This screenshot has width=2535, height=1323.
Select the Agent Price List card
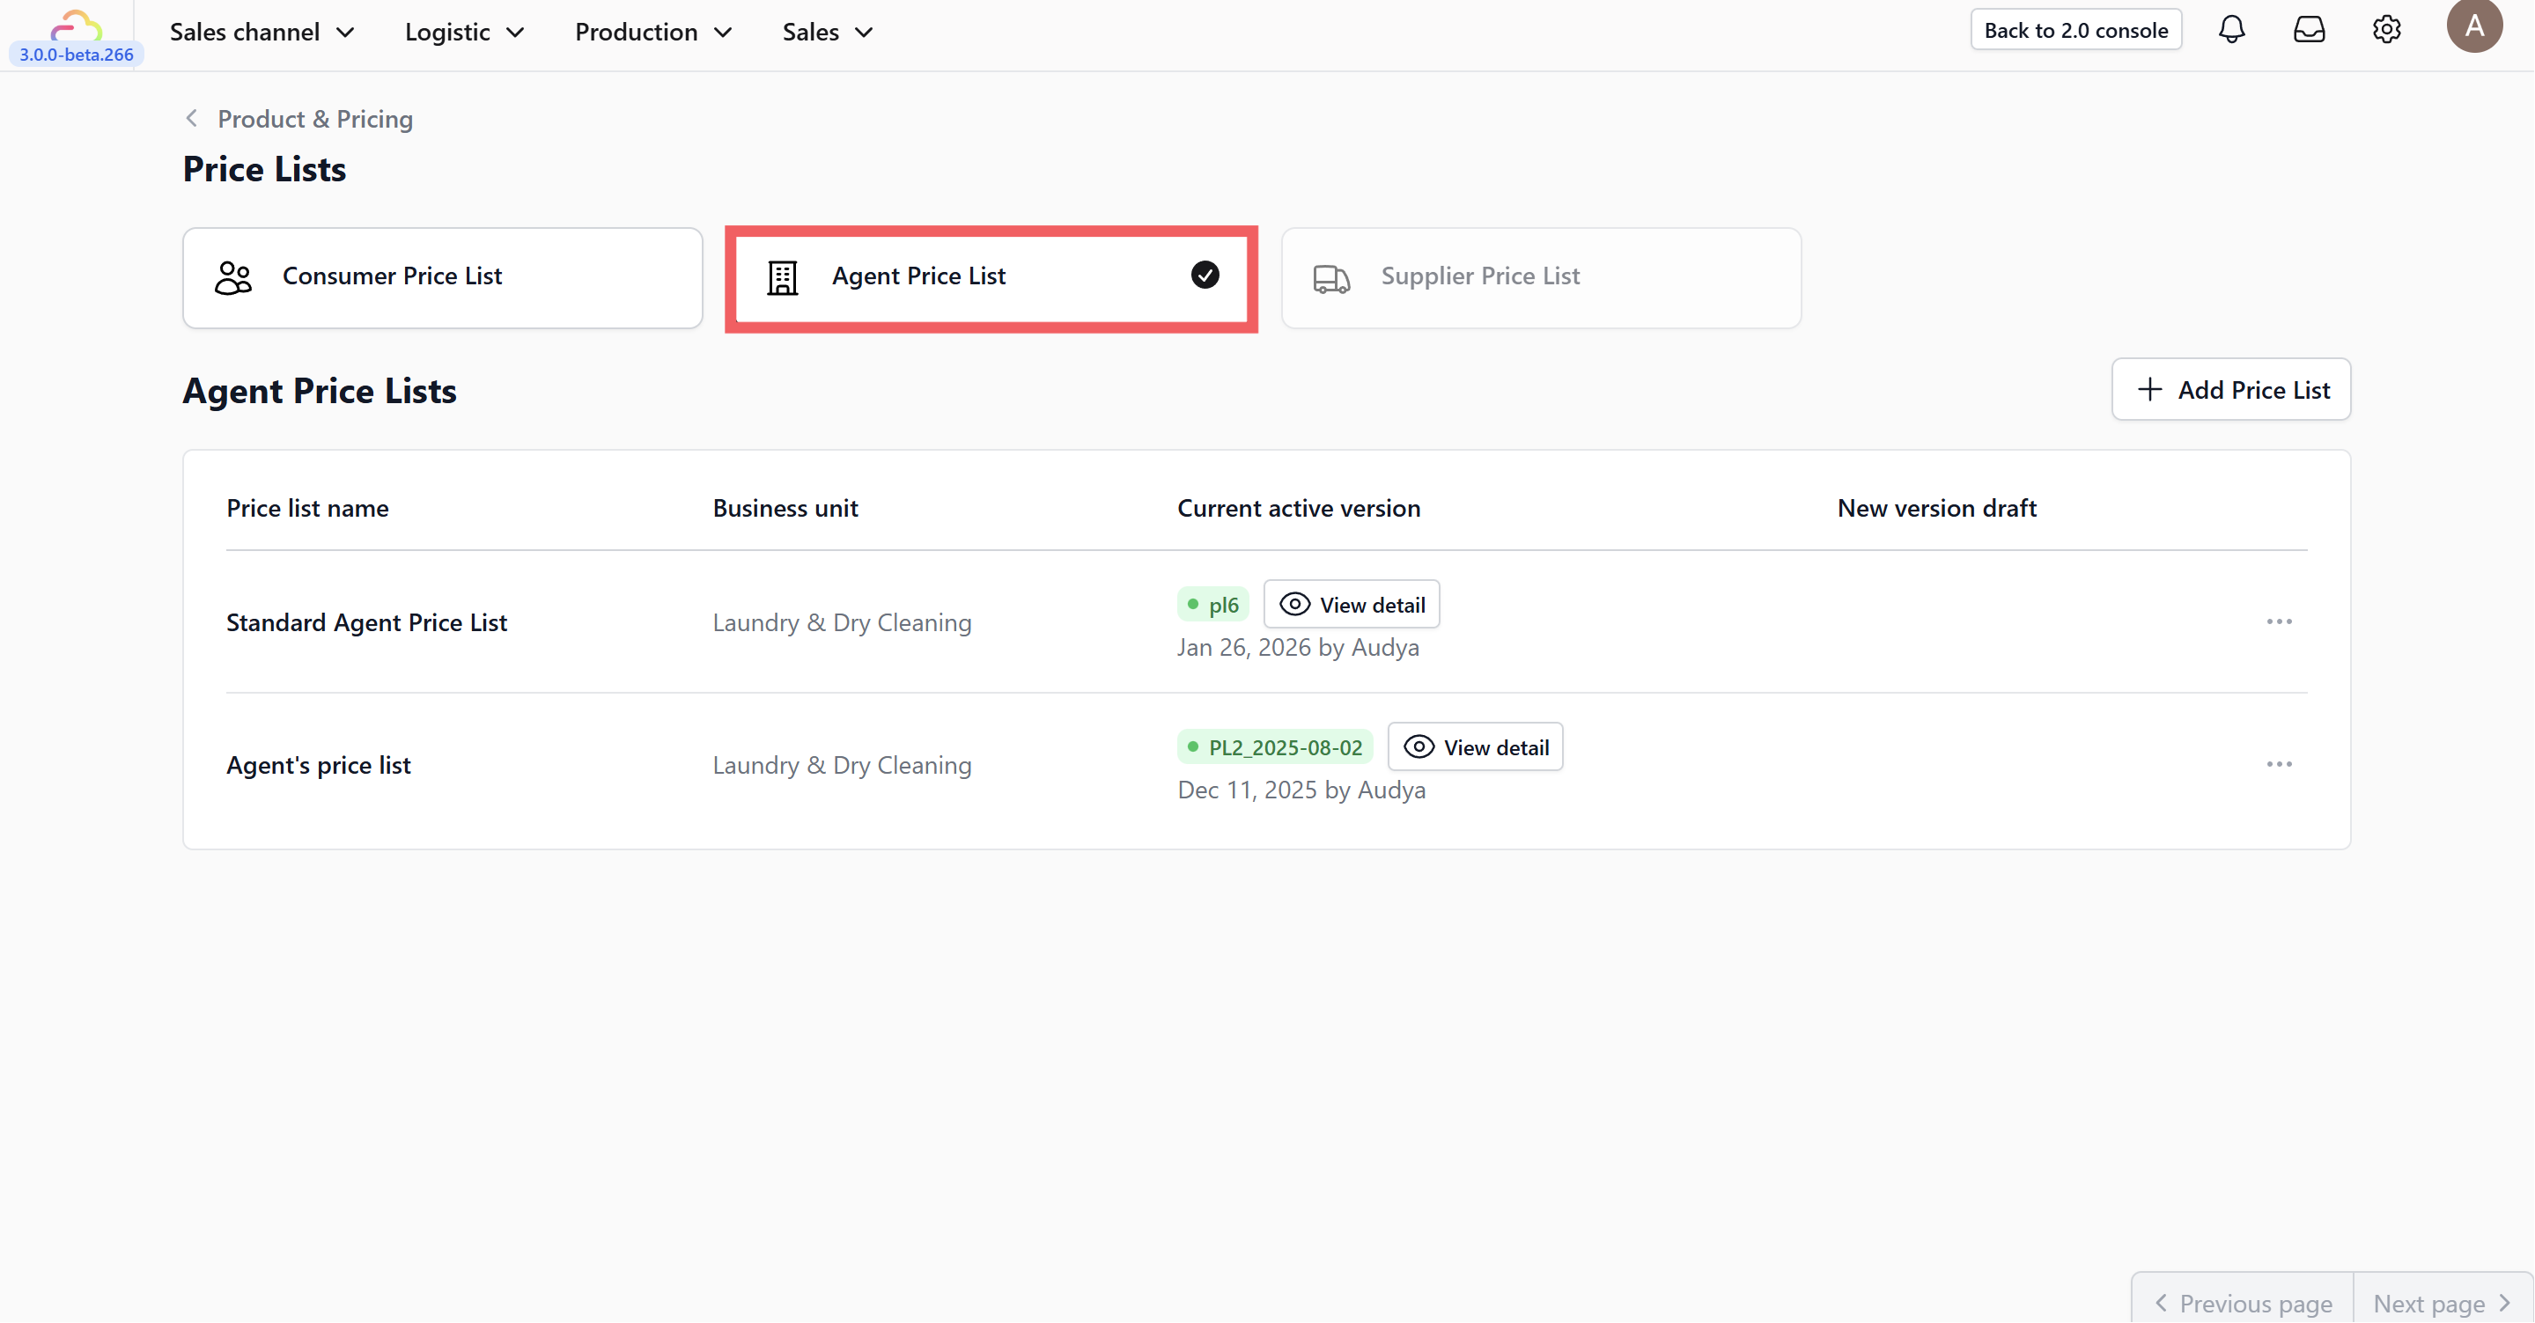pos(991,277)
